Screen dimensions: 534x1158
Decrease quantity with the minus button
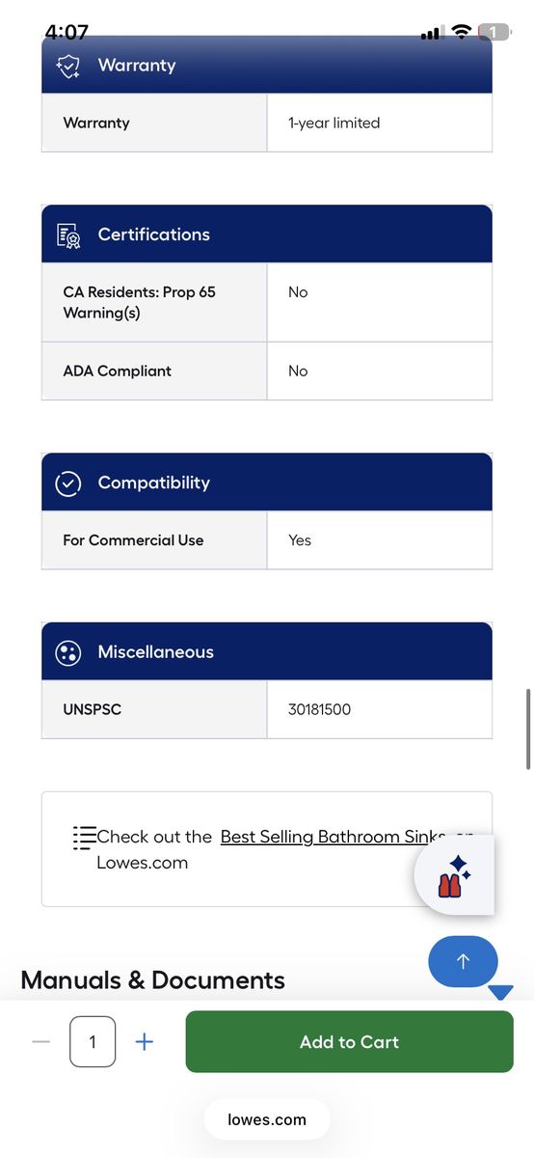(x=40, y=1042)
